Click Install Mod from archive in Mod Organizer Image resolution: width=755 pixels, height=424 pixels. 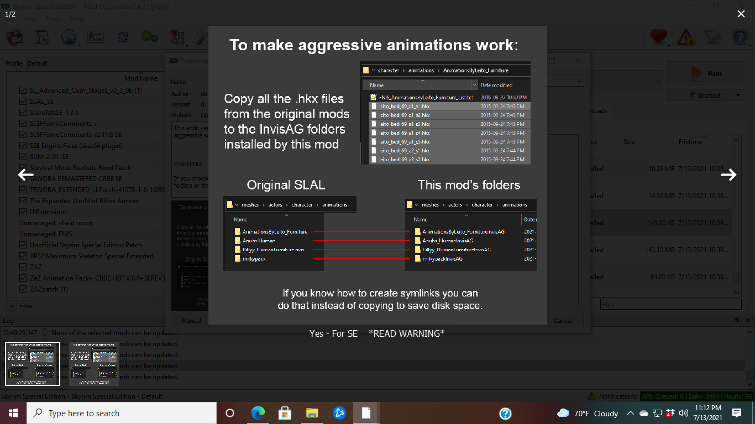coord(42,37)
